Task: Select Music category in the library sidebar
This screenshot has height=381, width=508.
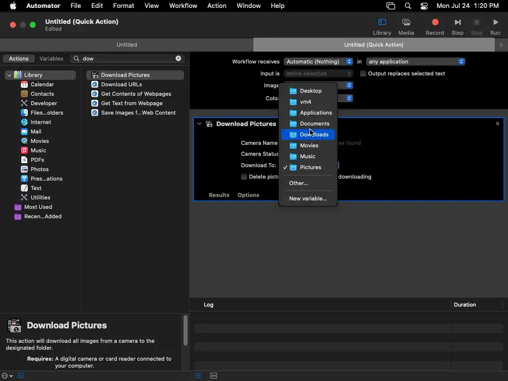Action: (38, 150)
